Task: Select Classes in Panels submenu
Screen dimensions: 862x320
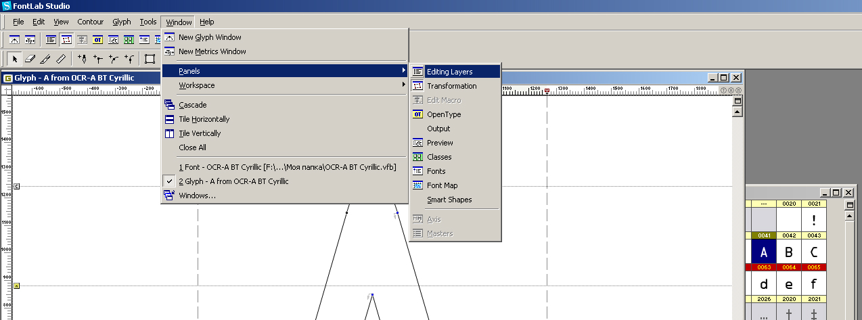Action: coord(455,157)
